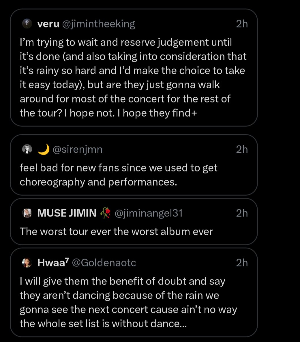The height and width of the screenshot is (342, 300).
Task: Visit the @Goldenaotc handle
Action: tap(104, 263)
